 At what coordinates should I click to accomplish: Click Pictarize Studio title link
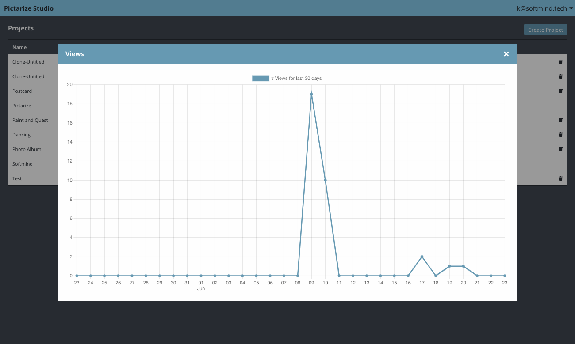click(29, 8)
